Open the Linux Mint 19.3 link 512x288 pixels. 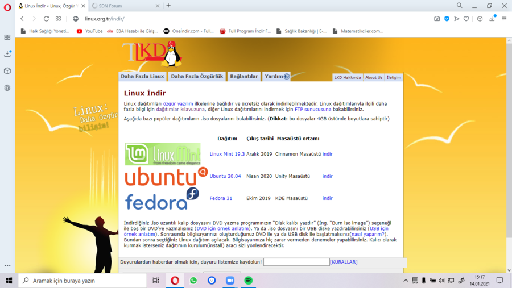[x=227, y=154]
